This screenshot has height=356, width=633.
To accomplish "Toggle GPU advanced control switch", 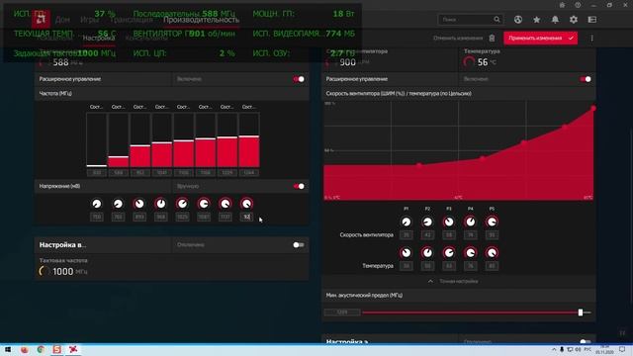I will [x=299, y=79].
